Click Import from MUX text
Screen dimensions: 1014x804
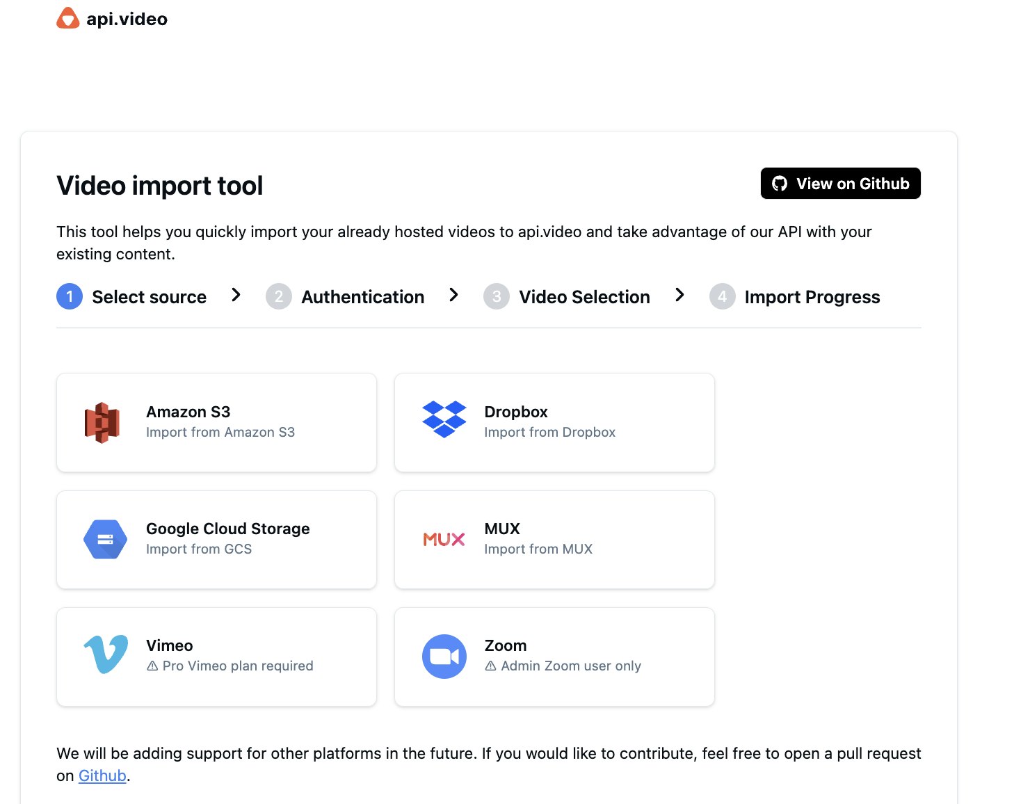tap(538, 549)
